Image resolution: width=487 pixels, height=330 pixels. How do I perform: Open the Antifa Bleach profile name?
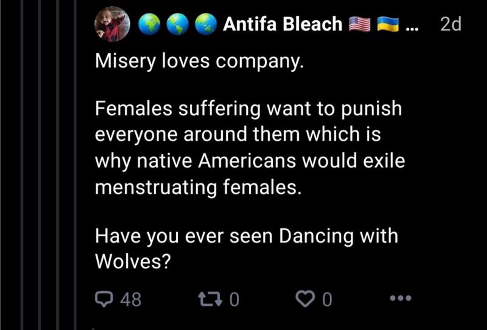coord(282,24)
